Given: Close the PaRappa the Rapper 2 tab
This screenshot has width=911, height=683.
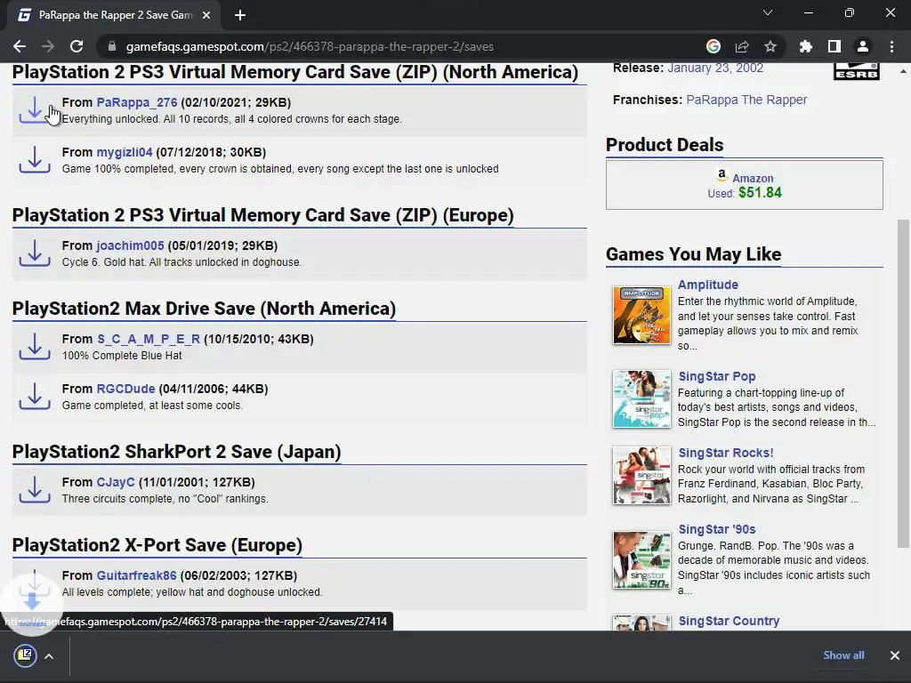Looking at the screenshot, I should pos(206,15).
